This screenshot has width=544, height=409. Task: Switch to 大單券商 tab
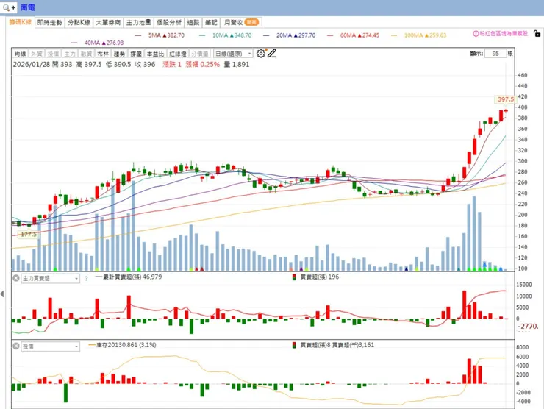[108, 23]
